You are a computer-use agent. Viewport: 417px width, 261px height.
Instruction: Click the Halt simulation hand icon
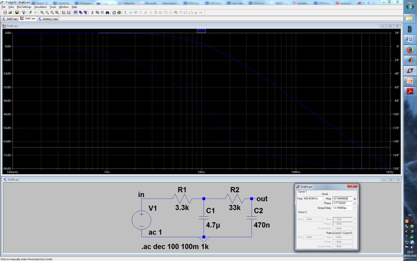35,13
